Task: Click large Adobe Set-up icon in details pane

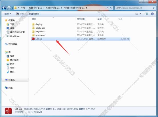Action: [8, 111]
